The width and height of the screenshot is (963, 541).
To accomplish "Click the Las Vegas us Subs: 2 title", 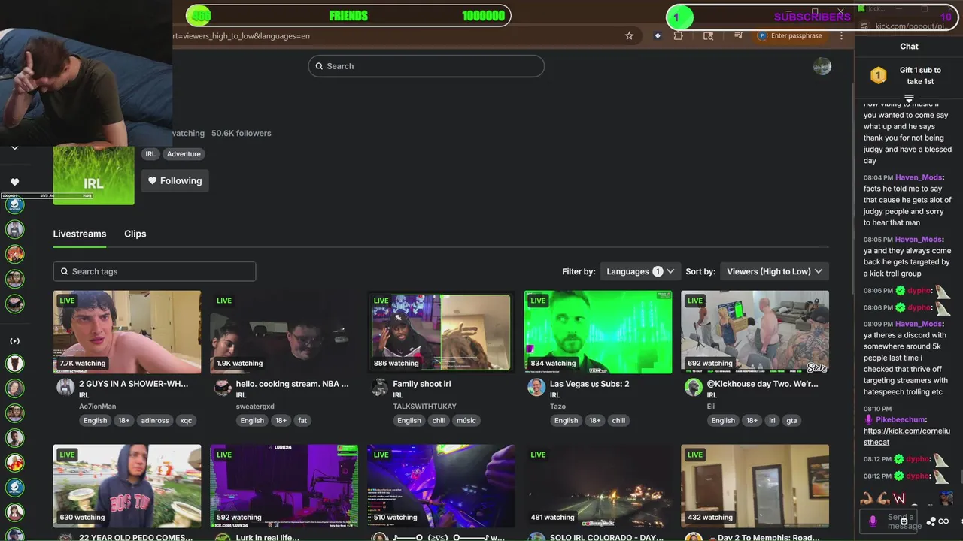I will coord(590,384).
